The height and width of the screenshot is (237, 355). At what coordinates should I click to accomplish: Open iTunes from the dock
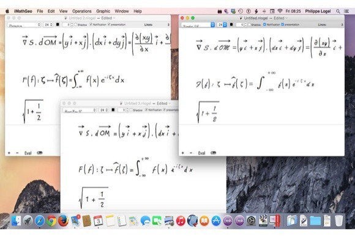181,221
